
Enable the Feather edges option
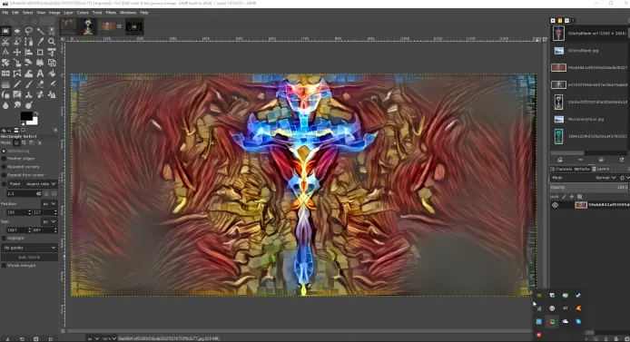coord(4,159)
